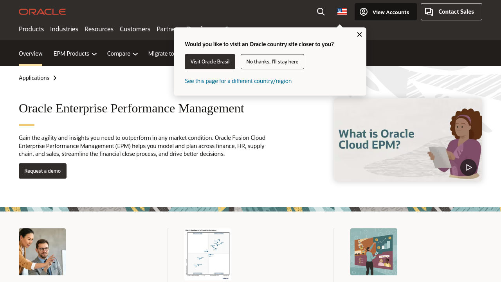
Task: Expand the Compare dropdown
Action: [x=123, y=54]
